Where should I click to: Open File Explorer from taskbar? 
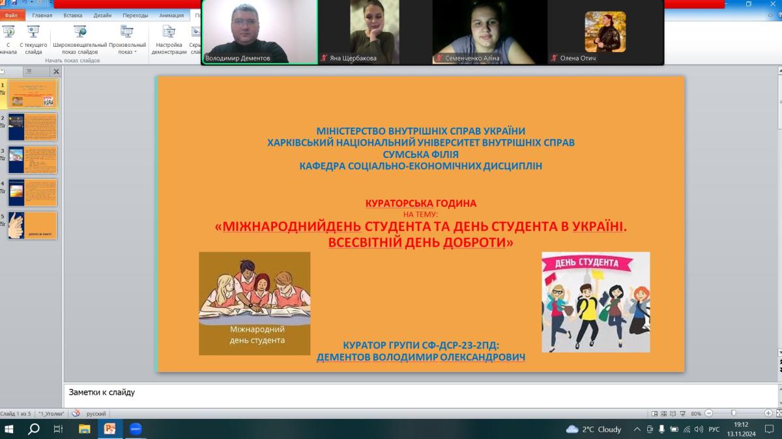click(x=84, y=429)
